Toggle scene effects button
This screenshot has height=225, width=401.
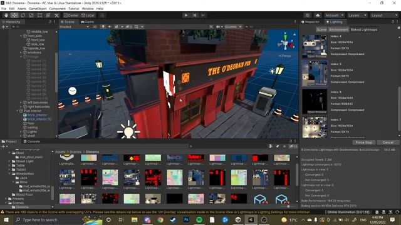coord(117,27)
